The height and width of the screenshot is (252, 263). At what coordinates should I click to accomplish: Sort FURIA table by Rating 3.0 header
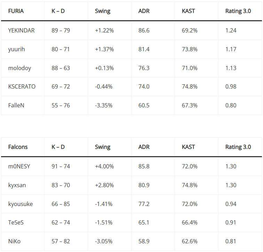point(238,11)
